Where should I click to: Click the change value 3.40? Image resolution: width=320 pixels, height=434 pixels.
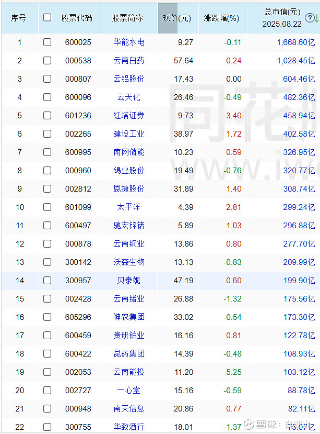coord(233,115)
